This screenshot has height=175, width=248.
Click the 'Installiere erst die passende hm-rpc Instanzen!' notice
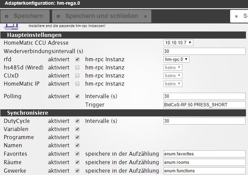click(67, 26)
